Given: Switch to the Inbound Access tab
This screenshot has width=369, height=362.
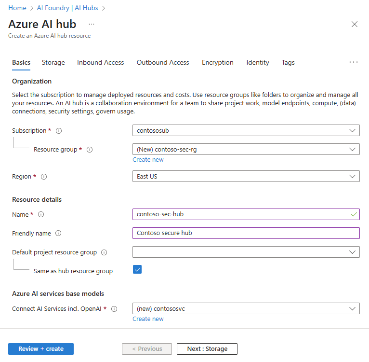Looking at the screenshot, I should pos(101,62).
